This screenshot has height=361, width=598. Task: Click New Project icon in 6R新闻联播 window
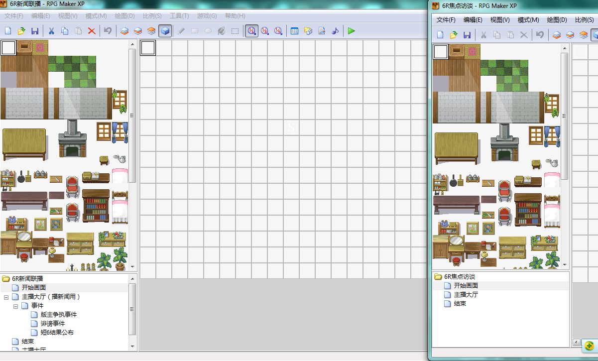click(x=8, y=31)
